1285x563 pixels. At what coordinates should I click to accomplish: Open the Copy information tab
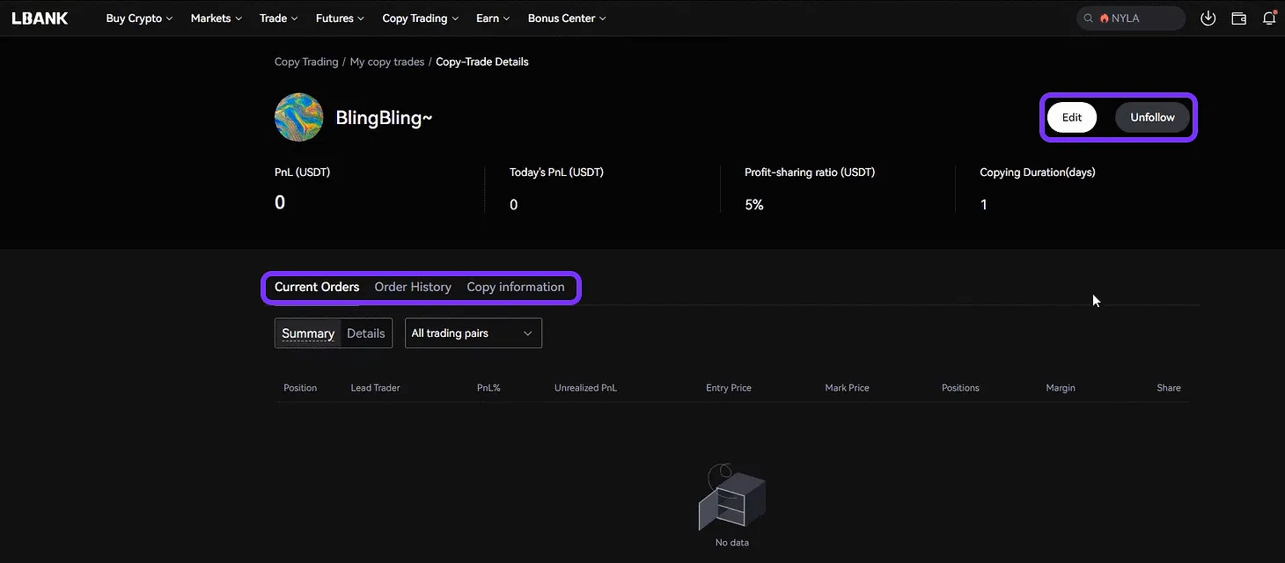click(x=516, y=287)
